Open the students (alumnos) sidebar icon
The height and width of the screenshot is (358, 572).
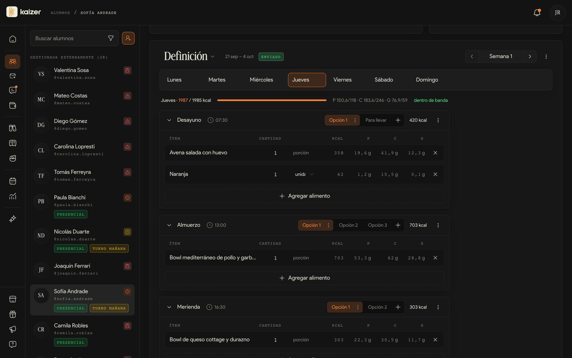pyautogui.click(x=13, y=61)
